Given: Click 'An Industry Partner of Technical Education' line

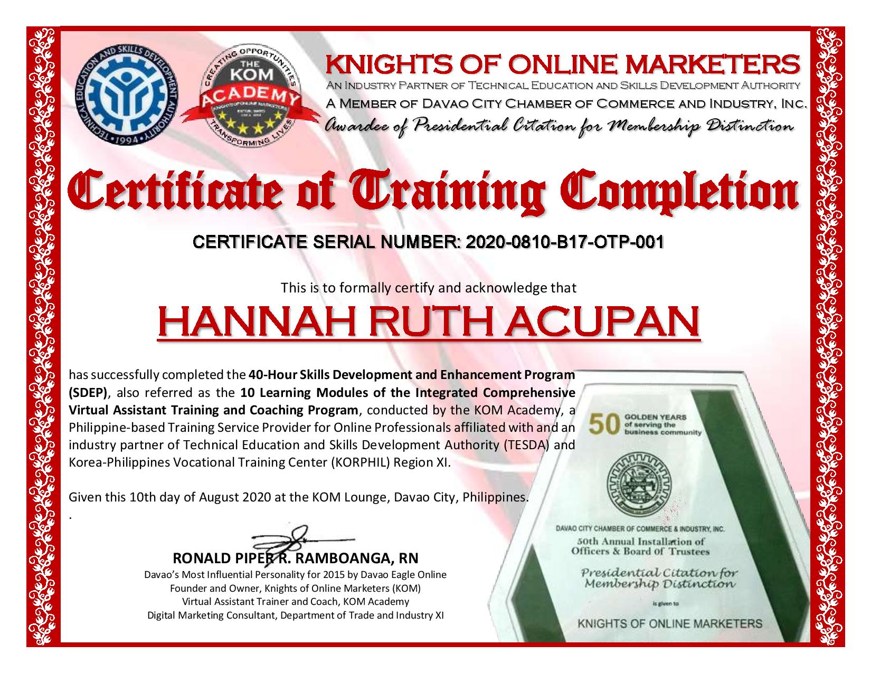Looking at the screenshot, I should coord(563,86).
